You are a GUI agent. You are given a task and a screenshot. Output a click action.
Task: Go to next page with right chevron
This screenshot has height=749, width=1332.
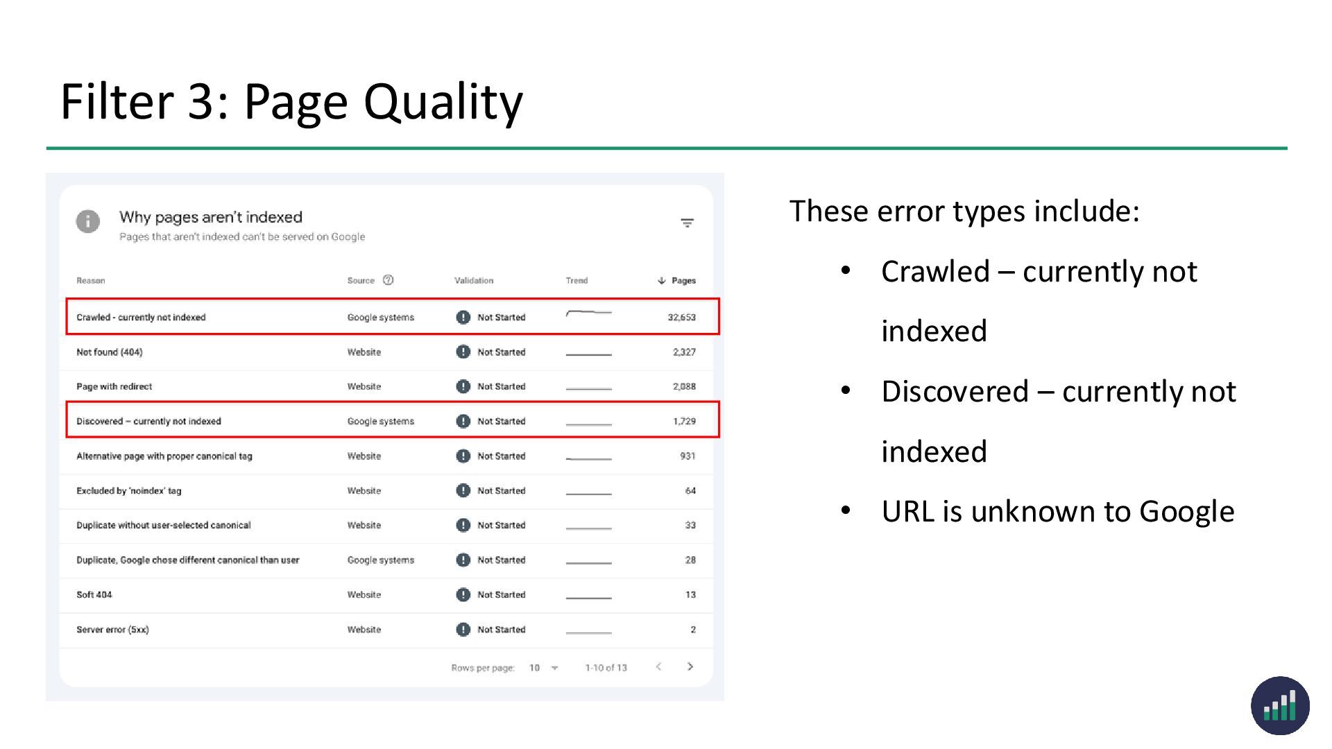click(x=690, y=666)
